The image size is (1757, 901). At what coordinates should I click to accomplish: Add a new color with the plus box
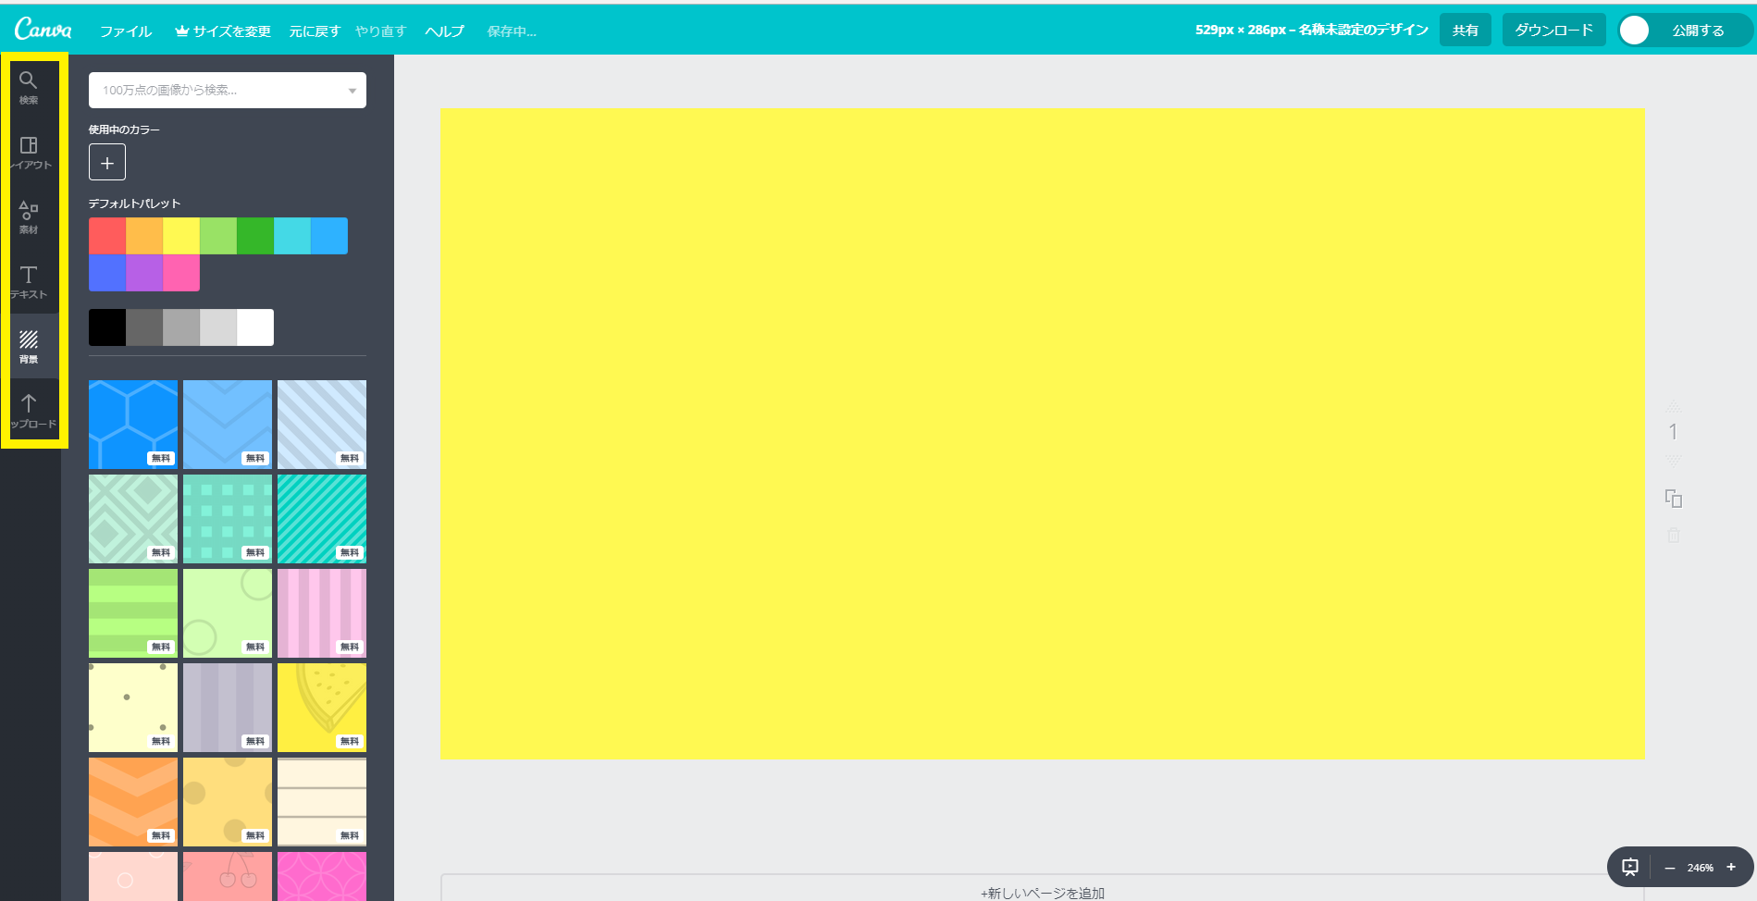[107, 163]
